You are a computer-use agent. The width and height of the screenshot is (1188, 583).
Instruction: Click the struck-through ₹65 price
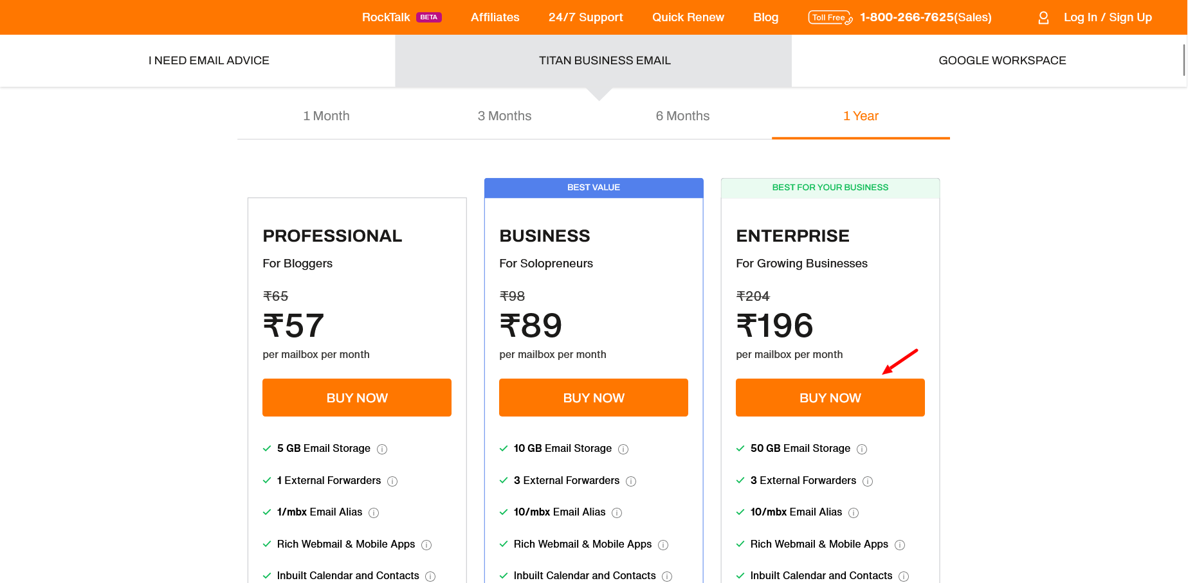tap(275, 296)
